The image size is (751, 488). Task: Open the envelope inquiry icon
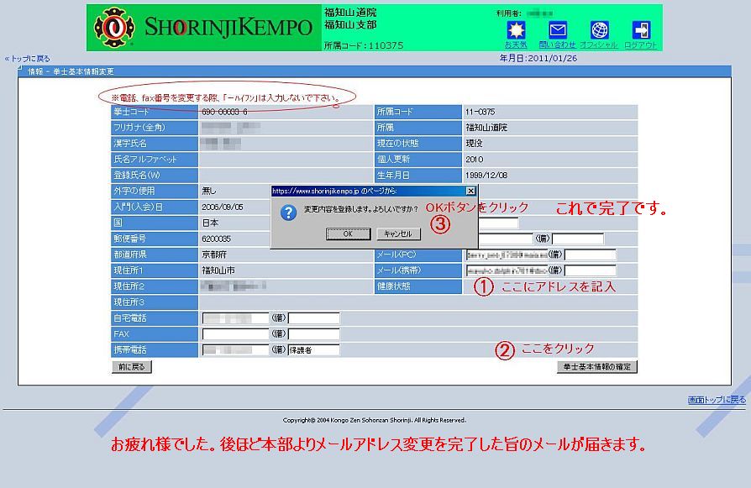click(558, 29)
